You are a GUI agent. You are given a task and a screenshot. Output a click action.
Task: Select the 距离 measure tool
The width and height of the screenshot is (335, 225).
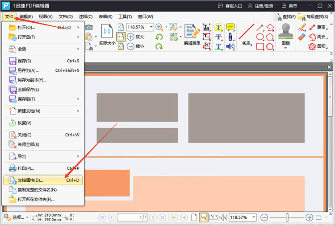click(318, 27)
